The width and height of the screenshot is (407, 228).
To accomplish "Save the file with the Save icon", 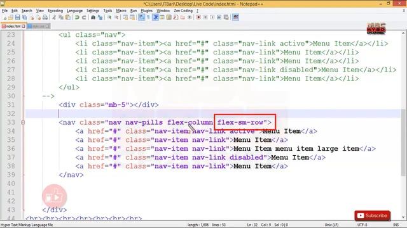I will click(17, 17).
